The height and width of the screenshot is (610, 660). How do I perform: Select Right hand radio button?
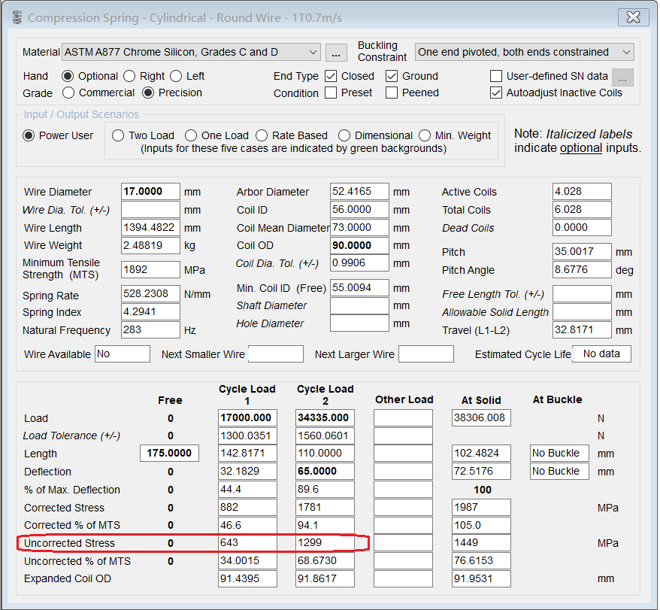click(x=129, y=76)
